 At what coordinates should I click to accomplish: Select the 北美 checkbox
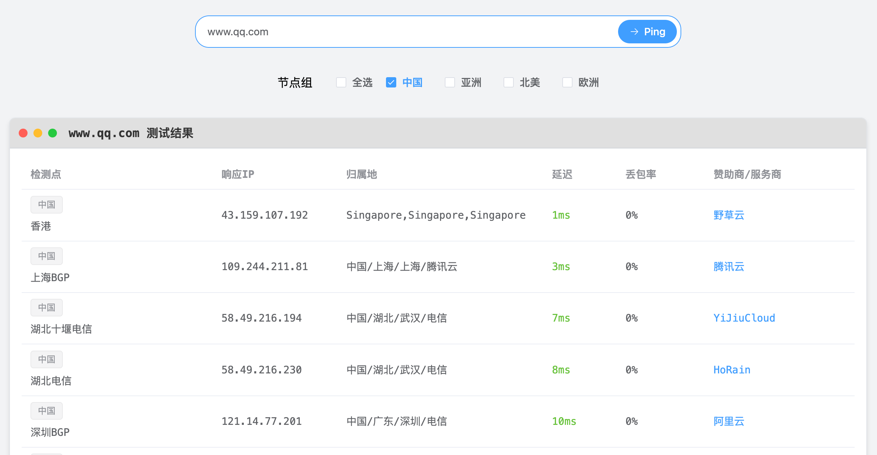509,82
